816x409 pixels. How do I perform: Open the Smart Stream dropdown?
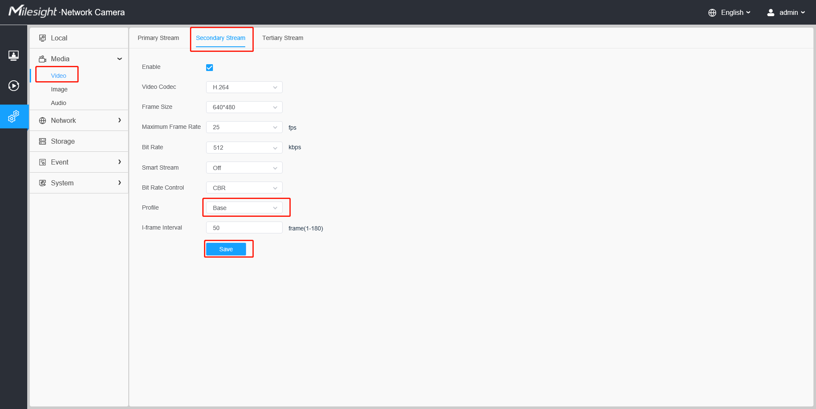[x=244, y=168]
